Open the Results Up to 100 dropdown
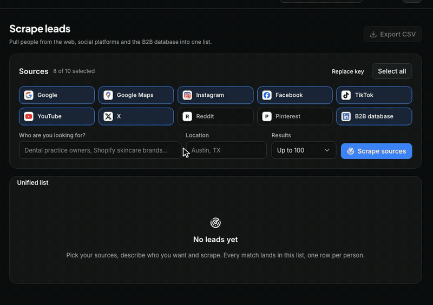Image resolution: width=433 pixels, height=305 pixels. point(304,150)
